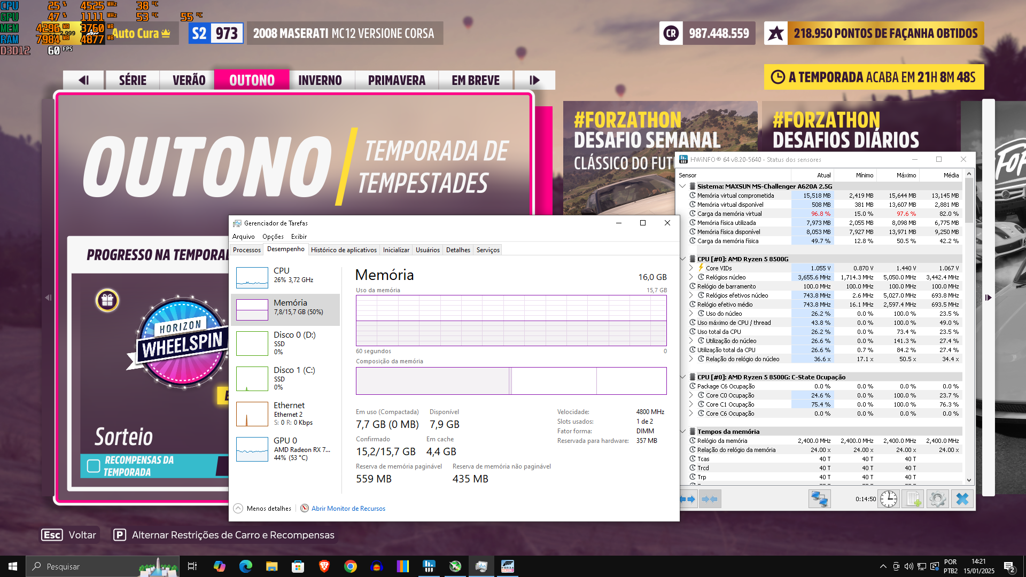Collapse C-State Ocupação sensor group
This screenshot has width=1026, height=577.
pos(682,377)
